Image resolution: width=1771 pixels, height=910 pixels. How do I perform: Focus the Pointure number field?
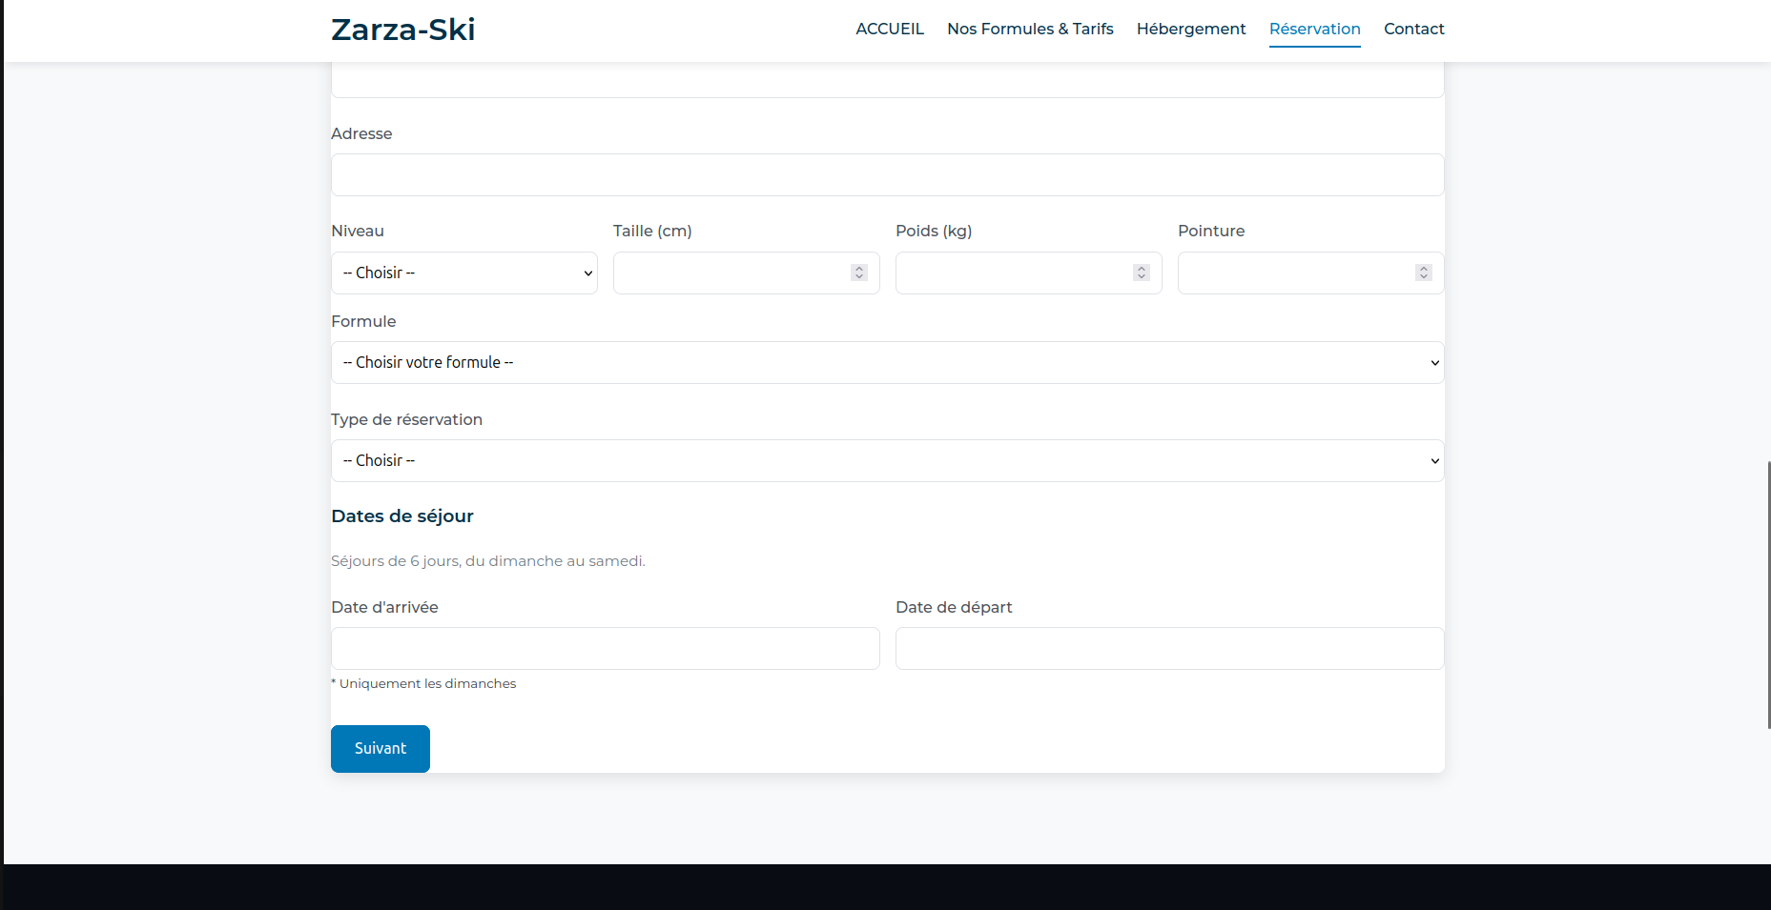point(1293,273)
